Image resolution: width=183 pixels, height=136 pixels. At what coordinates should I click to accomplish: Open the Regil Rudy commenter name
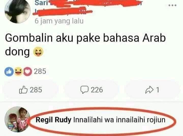click(x=53, y=120)
